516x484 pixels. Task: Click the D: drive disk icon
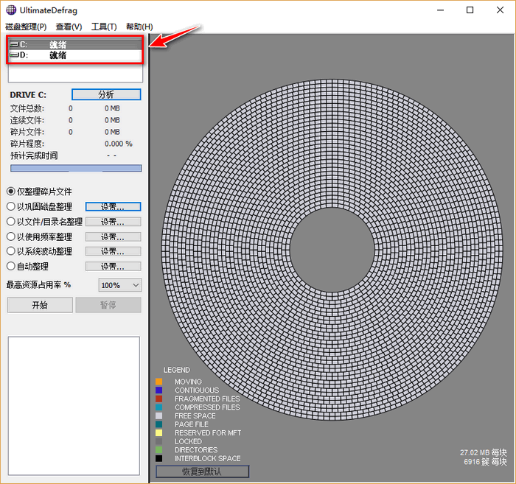14,55
